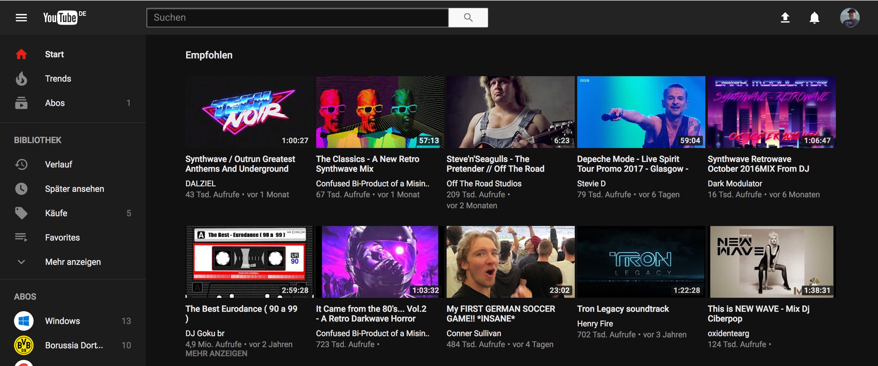This screenshot has width=878, height=366.
Task: Click the Abos subscriptions icon
Action: 21,103
